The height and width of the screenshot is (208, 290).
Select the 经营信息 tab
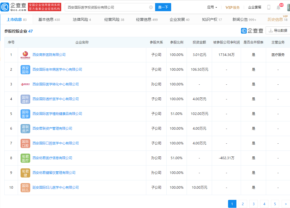pos(147,19)
